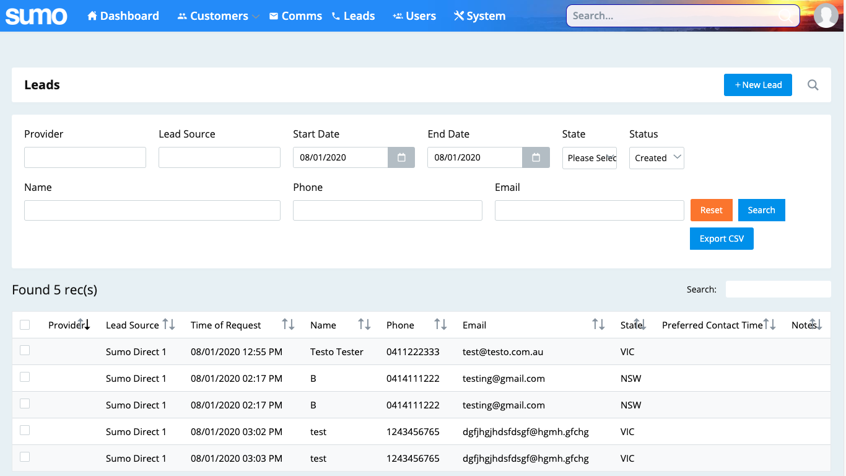Focus the Lead Source filter field

(219, 157)
